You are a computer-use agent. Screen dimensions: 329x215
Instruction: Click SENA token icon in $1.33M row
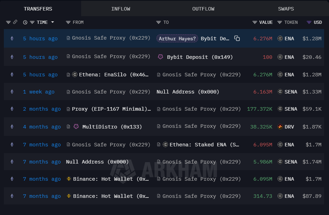pos(280,91)
